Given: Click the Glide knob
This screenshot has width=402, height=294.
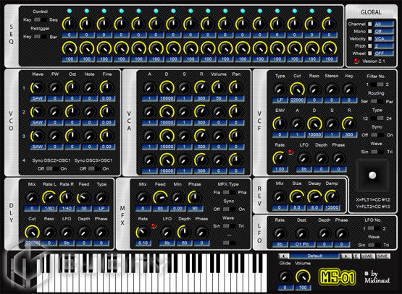Looking at the screenshot, I should (285, 277).
